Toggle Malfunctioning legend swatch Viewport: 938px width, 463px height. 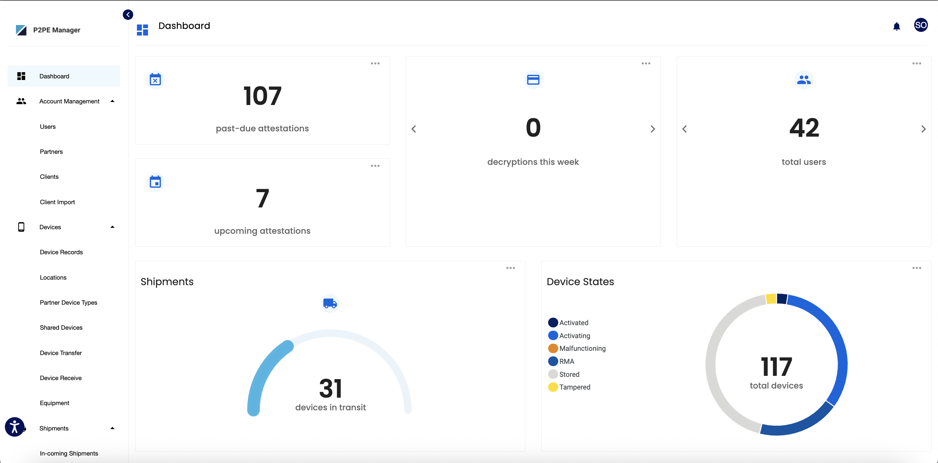[x=553, y=349]
